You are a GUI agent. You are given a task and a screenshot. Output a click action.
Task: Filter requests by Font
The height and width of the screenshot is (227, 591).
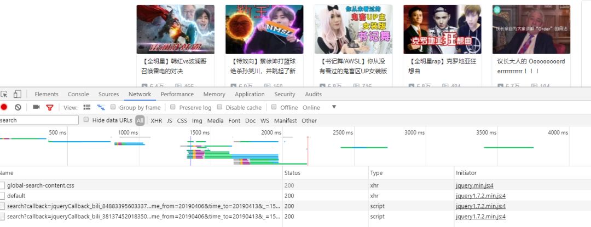pyautogui.click(x=234, y=120)
